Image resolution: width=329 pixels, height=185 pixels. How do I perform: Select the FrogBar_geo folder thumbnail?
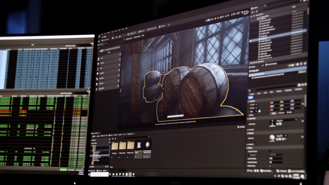point(115,146)
